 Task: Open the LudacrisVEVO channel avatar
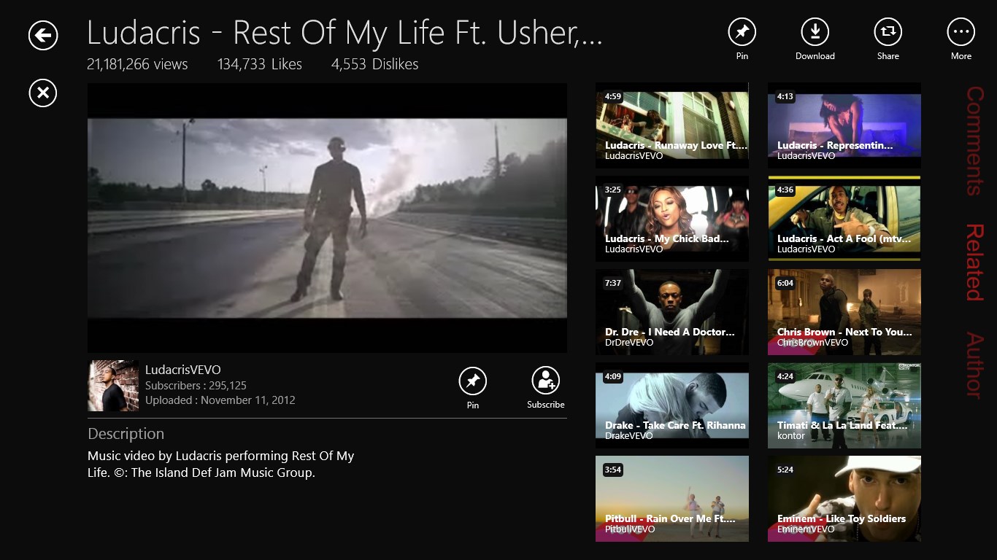113,386
